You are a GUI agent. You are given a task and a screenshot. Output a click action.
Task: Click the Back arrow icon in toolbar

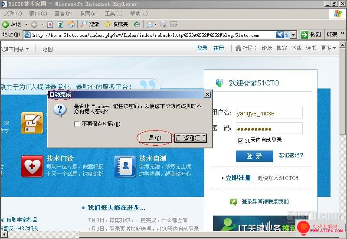(6, 24)
